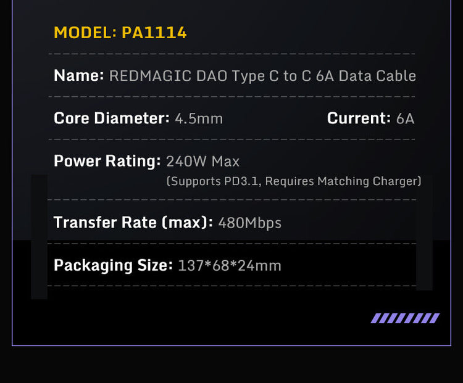Click the 480Mbps transfer rate value

(249, 223)
